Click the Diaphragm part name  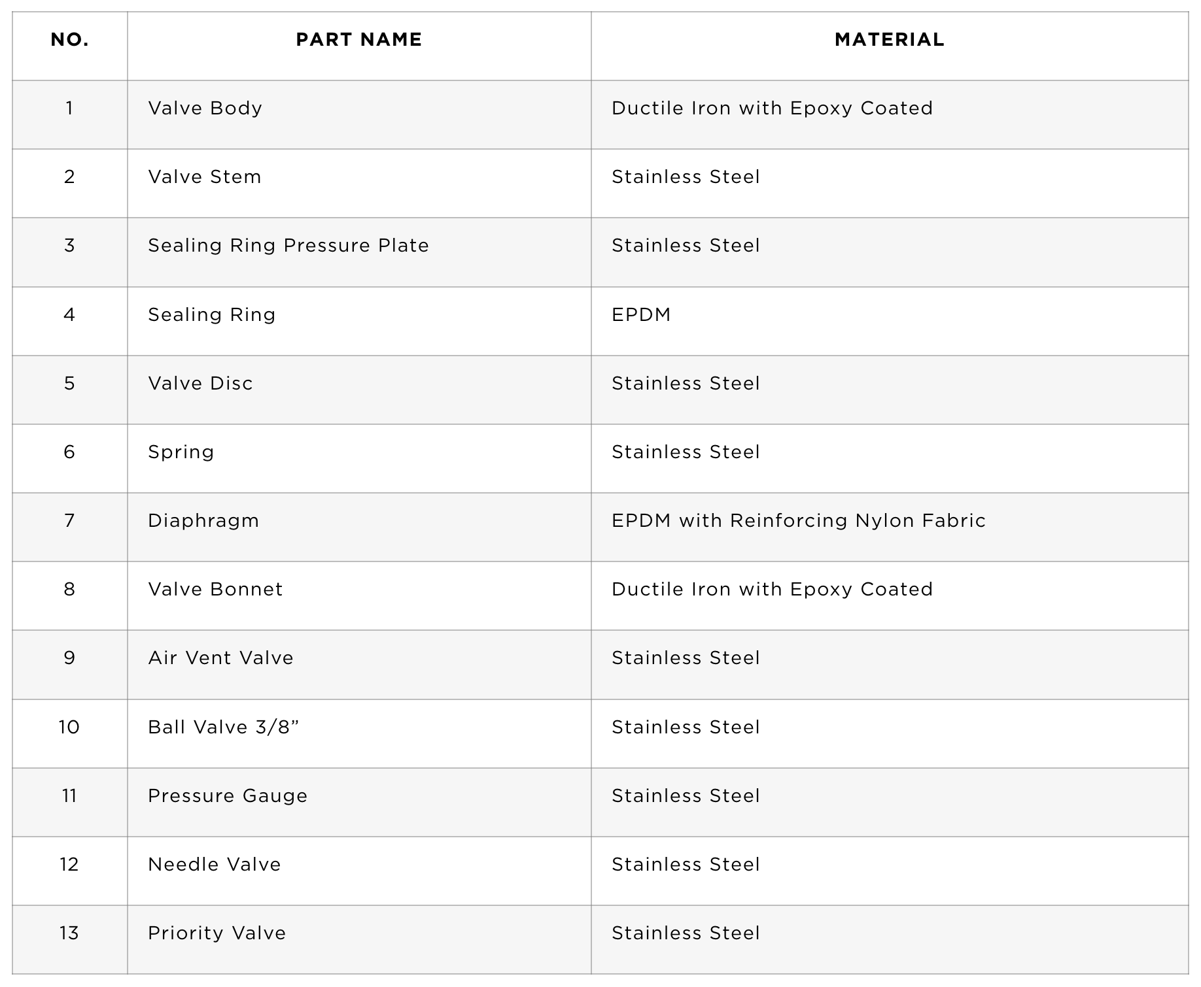[203, 520]
